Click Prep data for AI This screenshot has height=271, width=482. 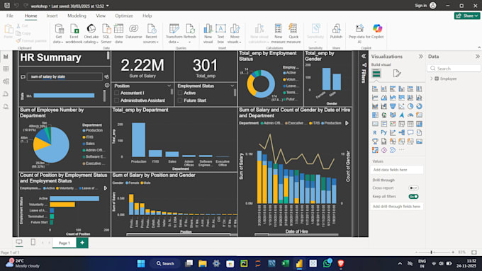(359, 33)
